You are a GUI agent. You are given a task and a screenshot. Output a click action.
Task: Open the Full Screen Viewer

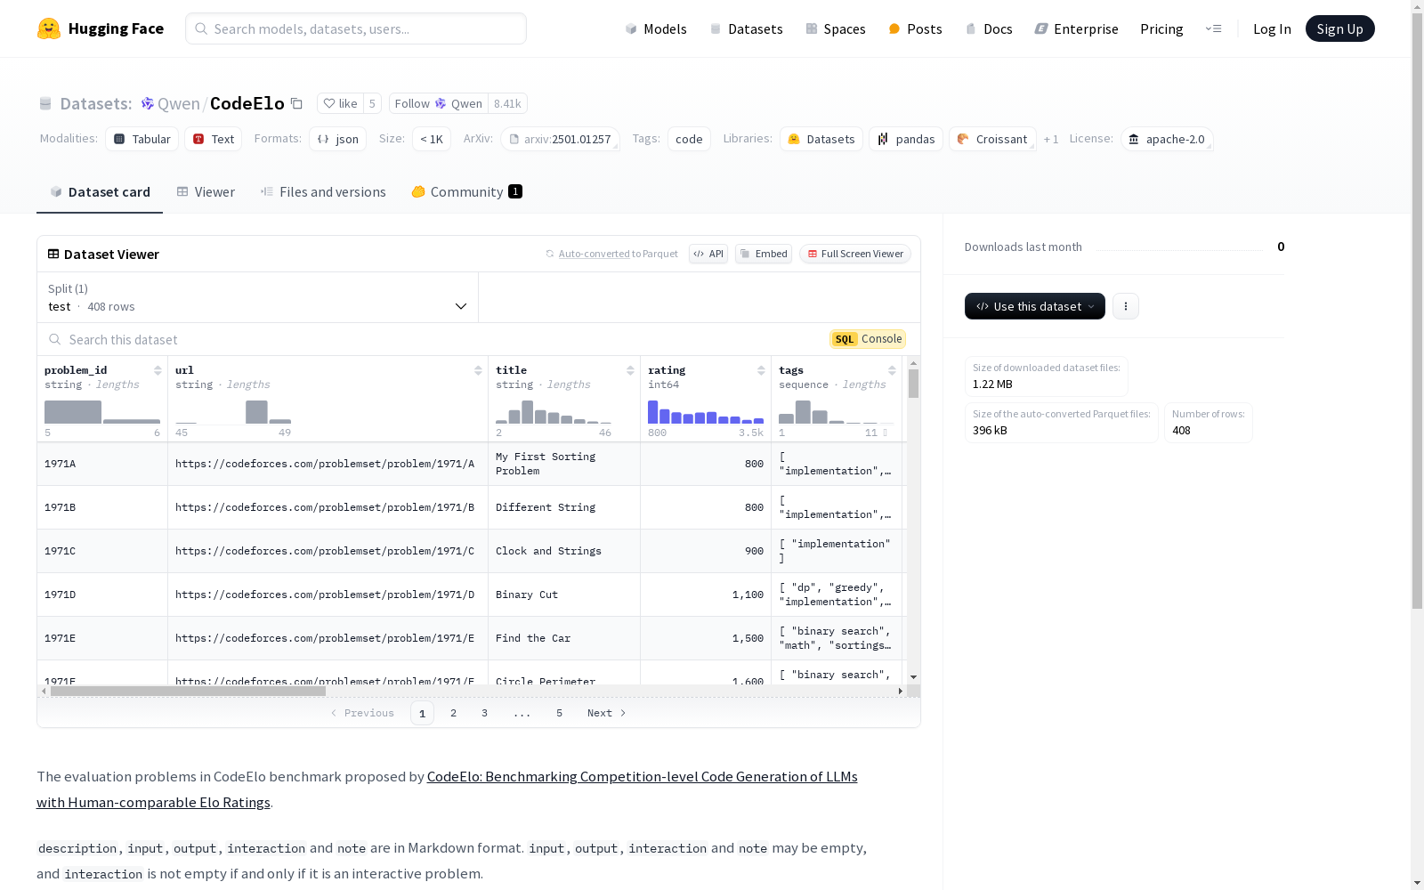point(855,254)
